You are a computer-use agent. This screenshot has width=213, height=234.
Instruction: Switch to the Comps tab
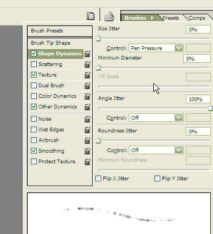pyautogui.click(x=196, y=18)
